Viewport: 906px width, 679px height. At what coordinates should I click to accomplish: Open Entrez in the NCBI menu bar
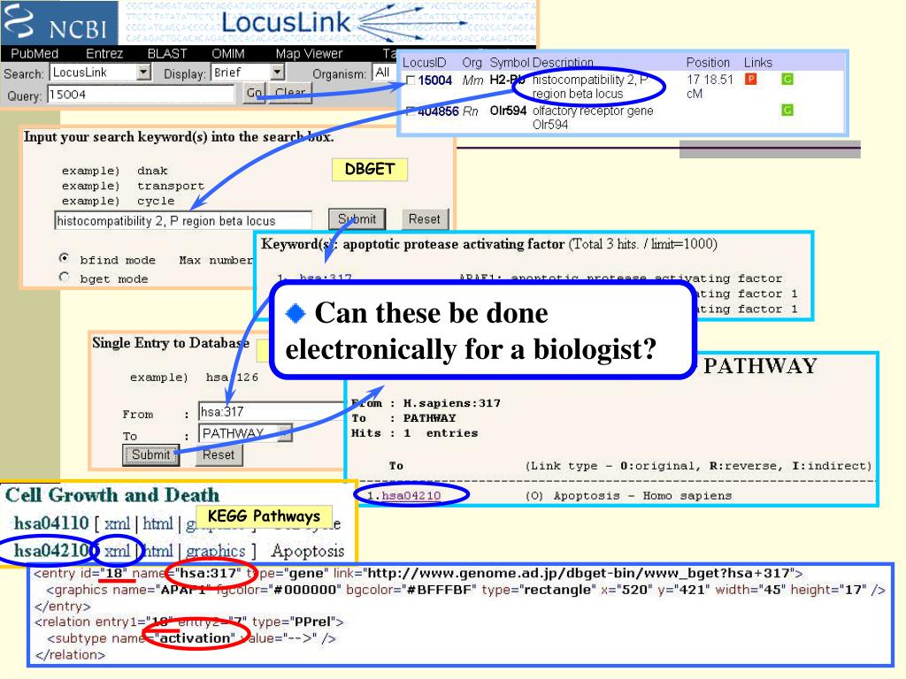[x=104, y=54]
